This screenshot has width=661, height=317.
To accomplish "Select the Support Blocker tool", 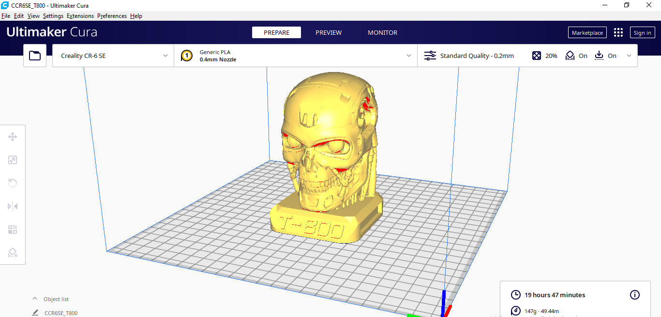I will pos(13,253).
